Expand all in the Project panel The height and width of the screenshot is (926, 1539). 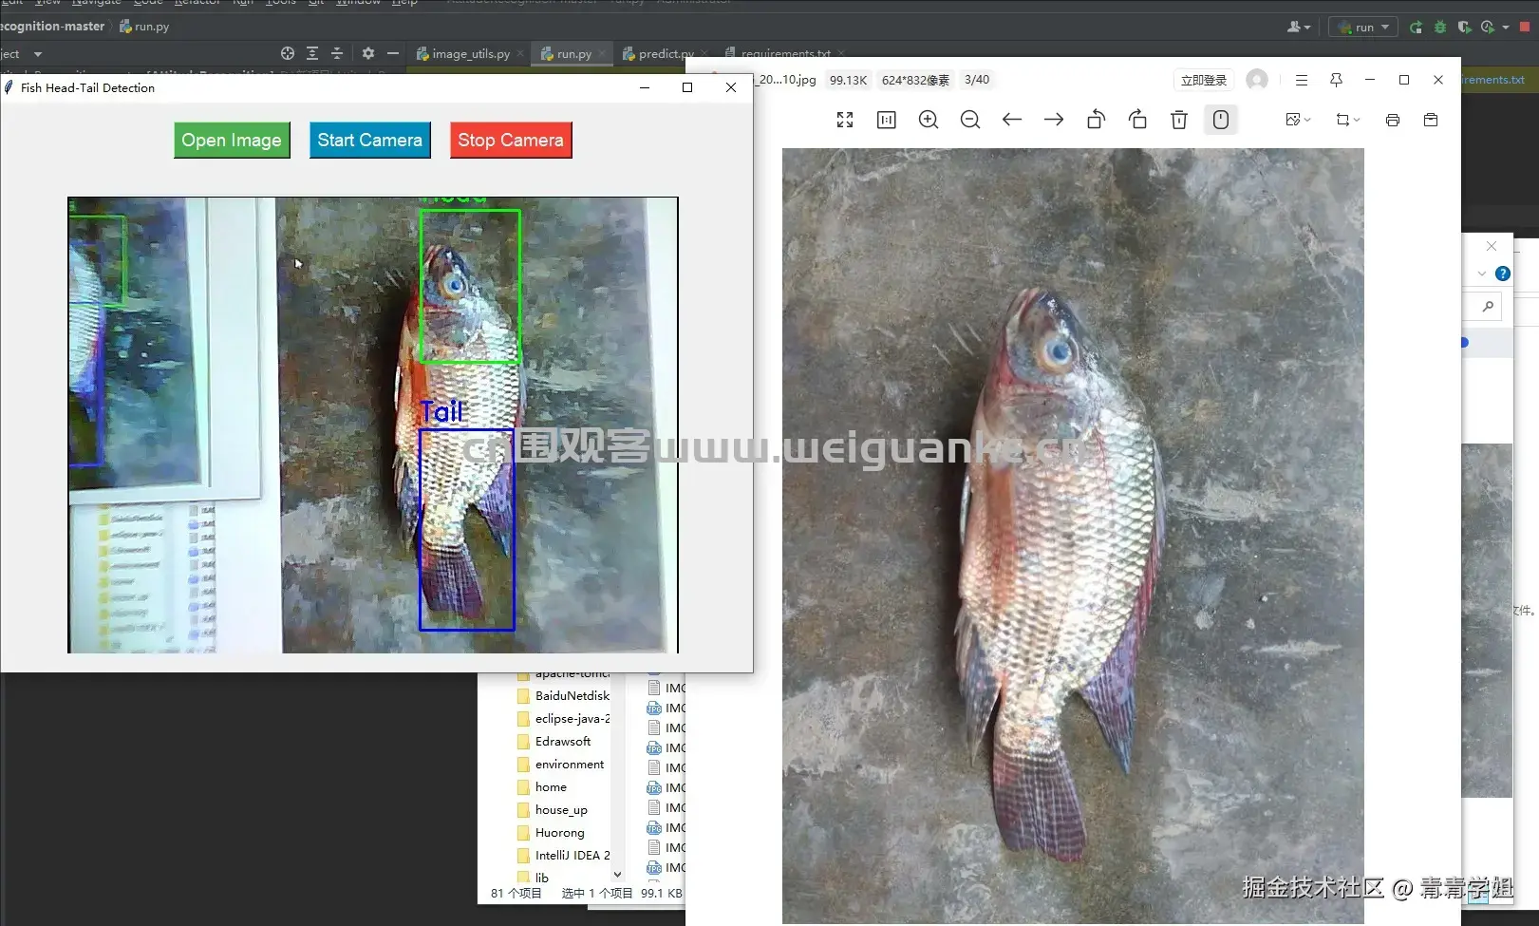pyautogui.click(x=312, y=53)
